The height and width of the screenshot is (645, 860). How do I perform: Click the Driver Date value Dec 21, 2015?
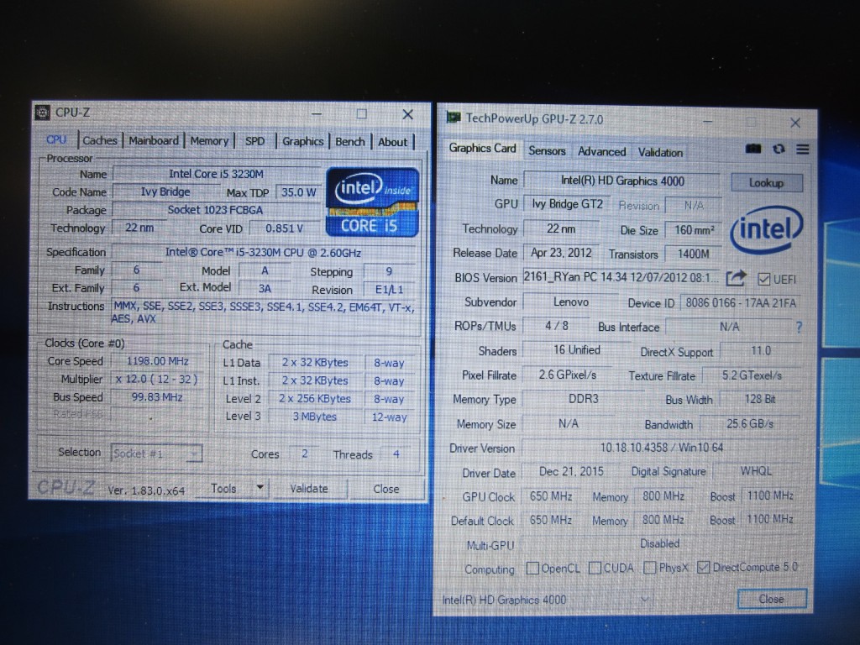[x=571, y=472]
